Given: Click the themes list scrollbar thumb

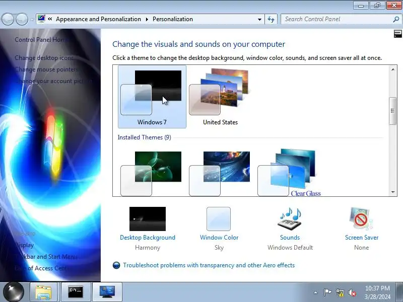Looking at the screenshot, I should (x=393, y=111).
